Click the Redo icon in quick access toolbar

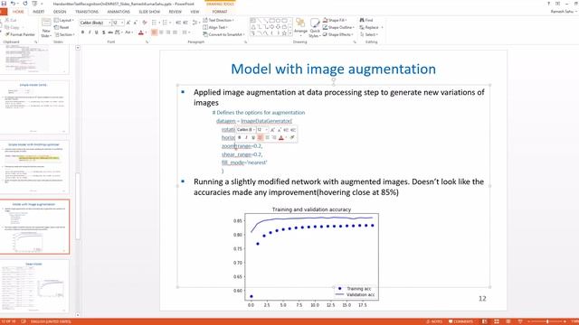point(25,4)
